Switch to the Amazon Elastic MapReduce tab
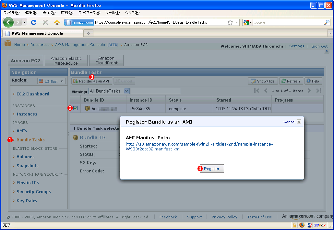334x230 pixels. (x=66, y=60)
